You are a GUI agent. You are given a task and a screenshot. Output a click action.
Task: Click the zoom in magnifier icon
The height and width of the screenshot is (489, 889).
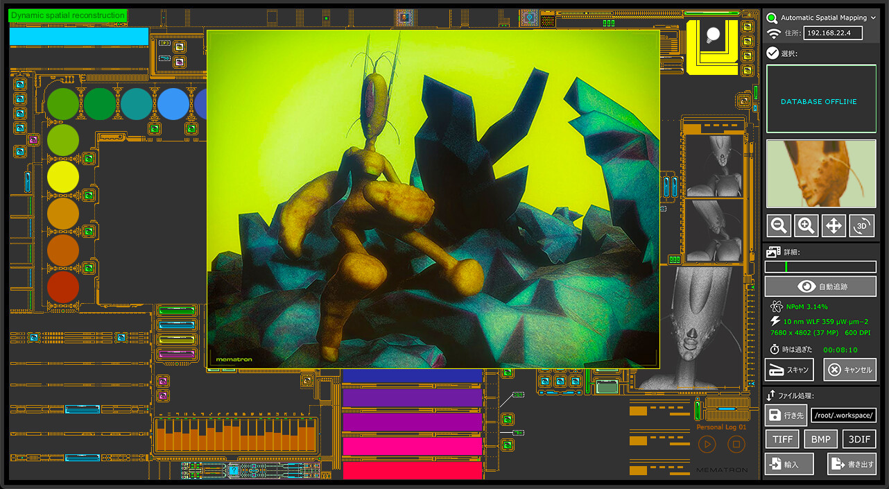click(x=806, y=225)
